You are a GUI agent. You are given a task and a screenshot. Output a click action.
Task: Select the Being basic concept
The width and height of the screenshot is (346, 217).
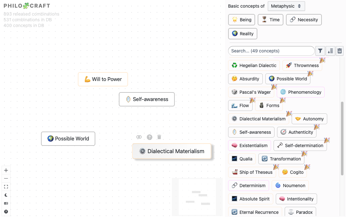pyautogui.click(x=241, y=20)
